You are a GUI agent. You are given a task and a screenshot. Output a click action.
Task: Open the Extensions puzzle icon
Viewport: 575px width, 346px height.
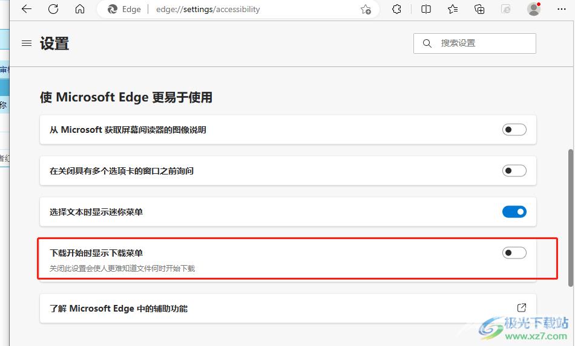click(396, 9)
